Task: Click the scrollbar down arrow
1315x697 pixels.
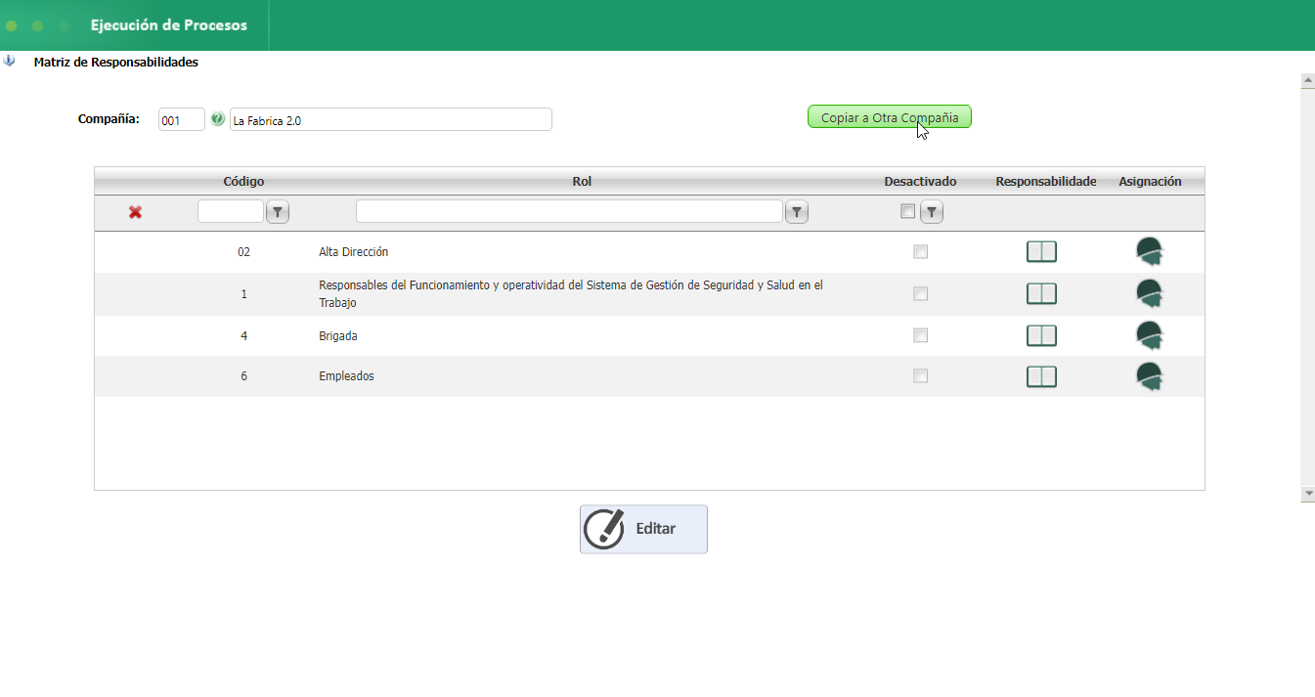Action: pyautogui.click(x=1308, y=495)
